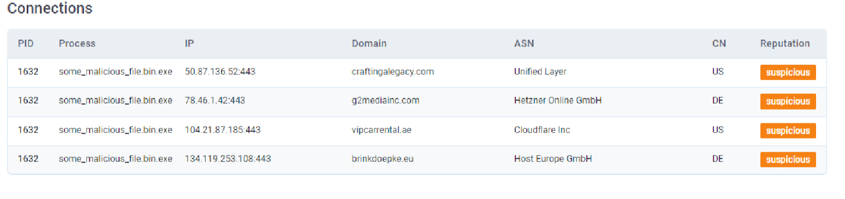
Task: Open the g2mediainc.com domain
Action: 385,100
